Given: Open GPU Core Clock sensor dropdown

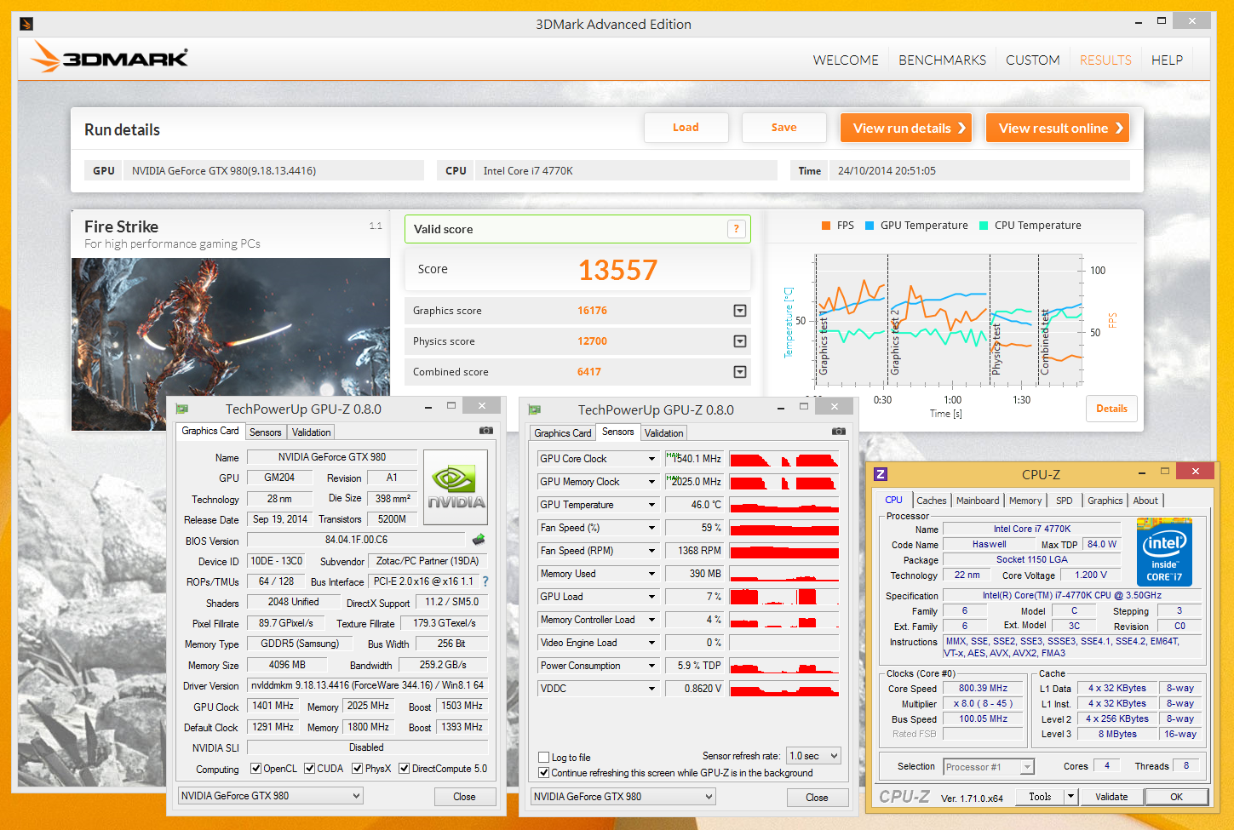Looking at the screenshot, I should (651, 459).
